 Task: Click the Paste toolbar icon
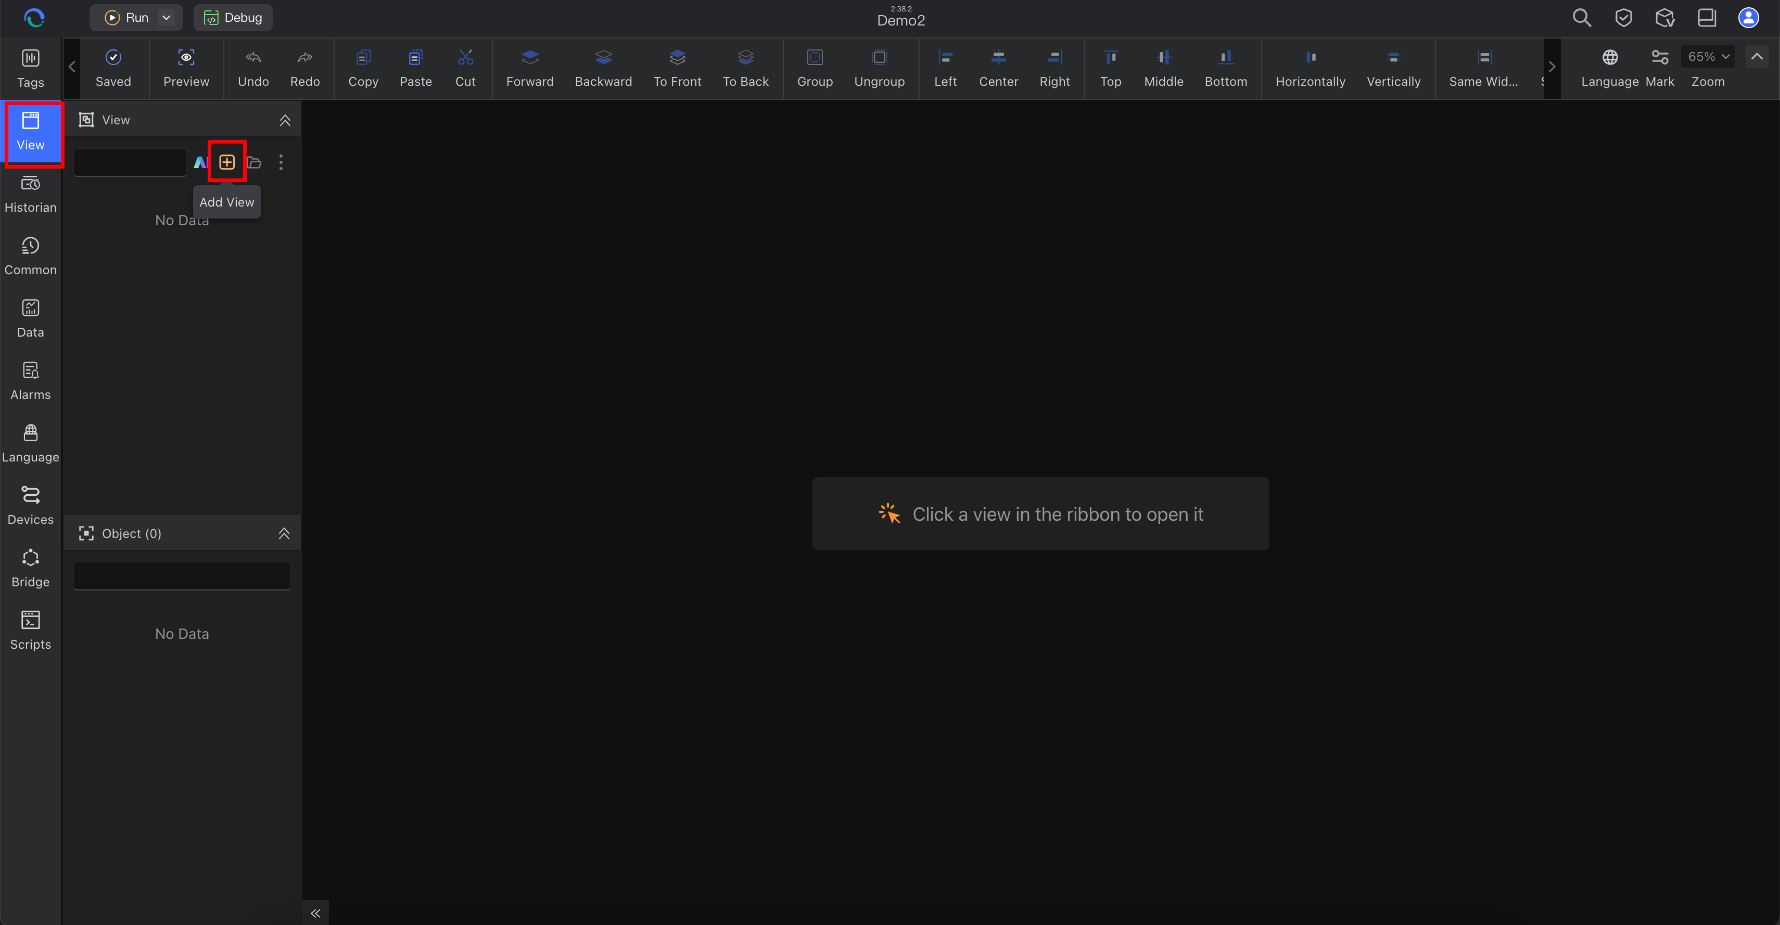pyautogui.click(x=415, y=57)
